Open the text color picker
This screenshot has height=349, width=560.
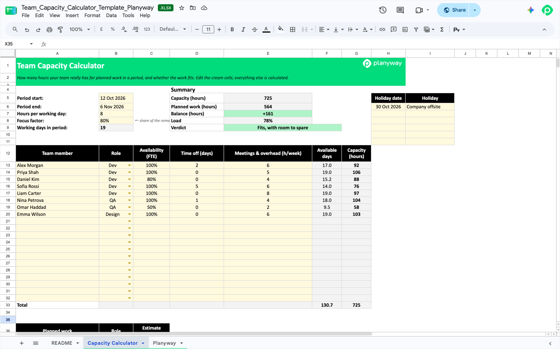tap(266, 30)
